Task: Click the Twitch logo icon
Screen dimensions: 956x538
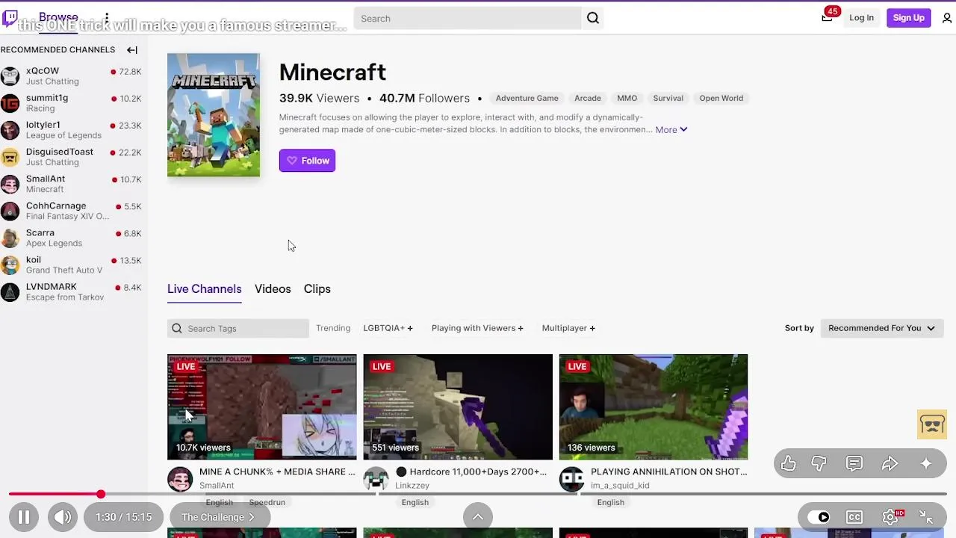Action: [10, 18]
